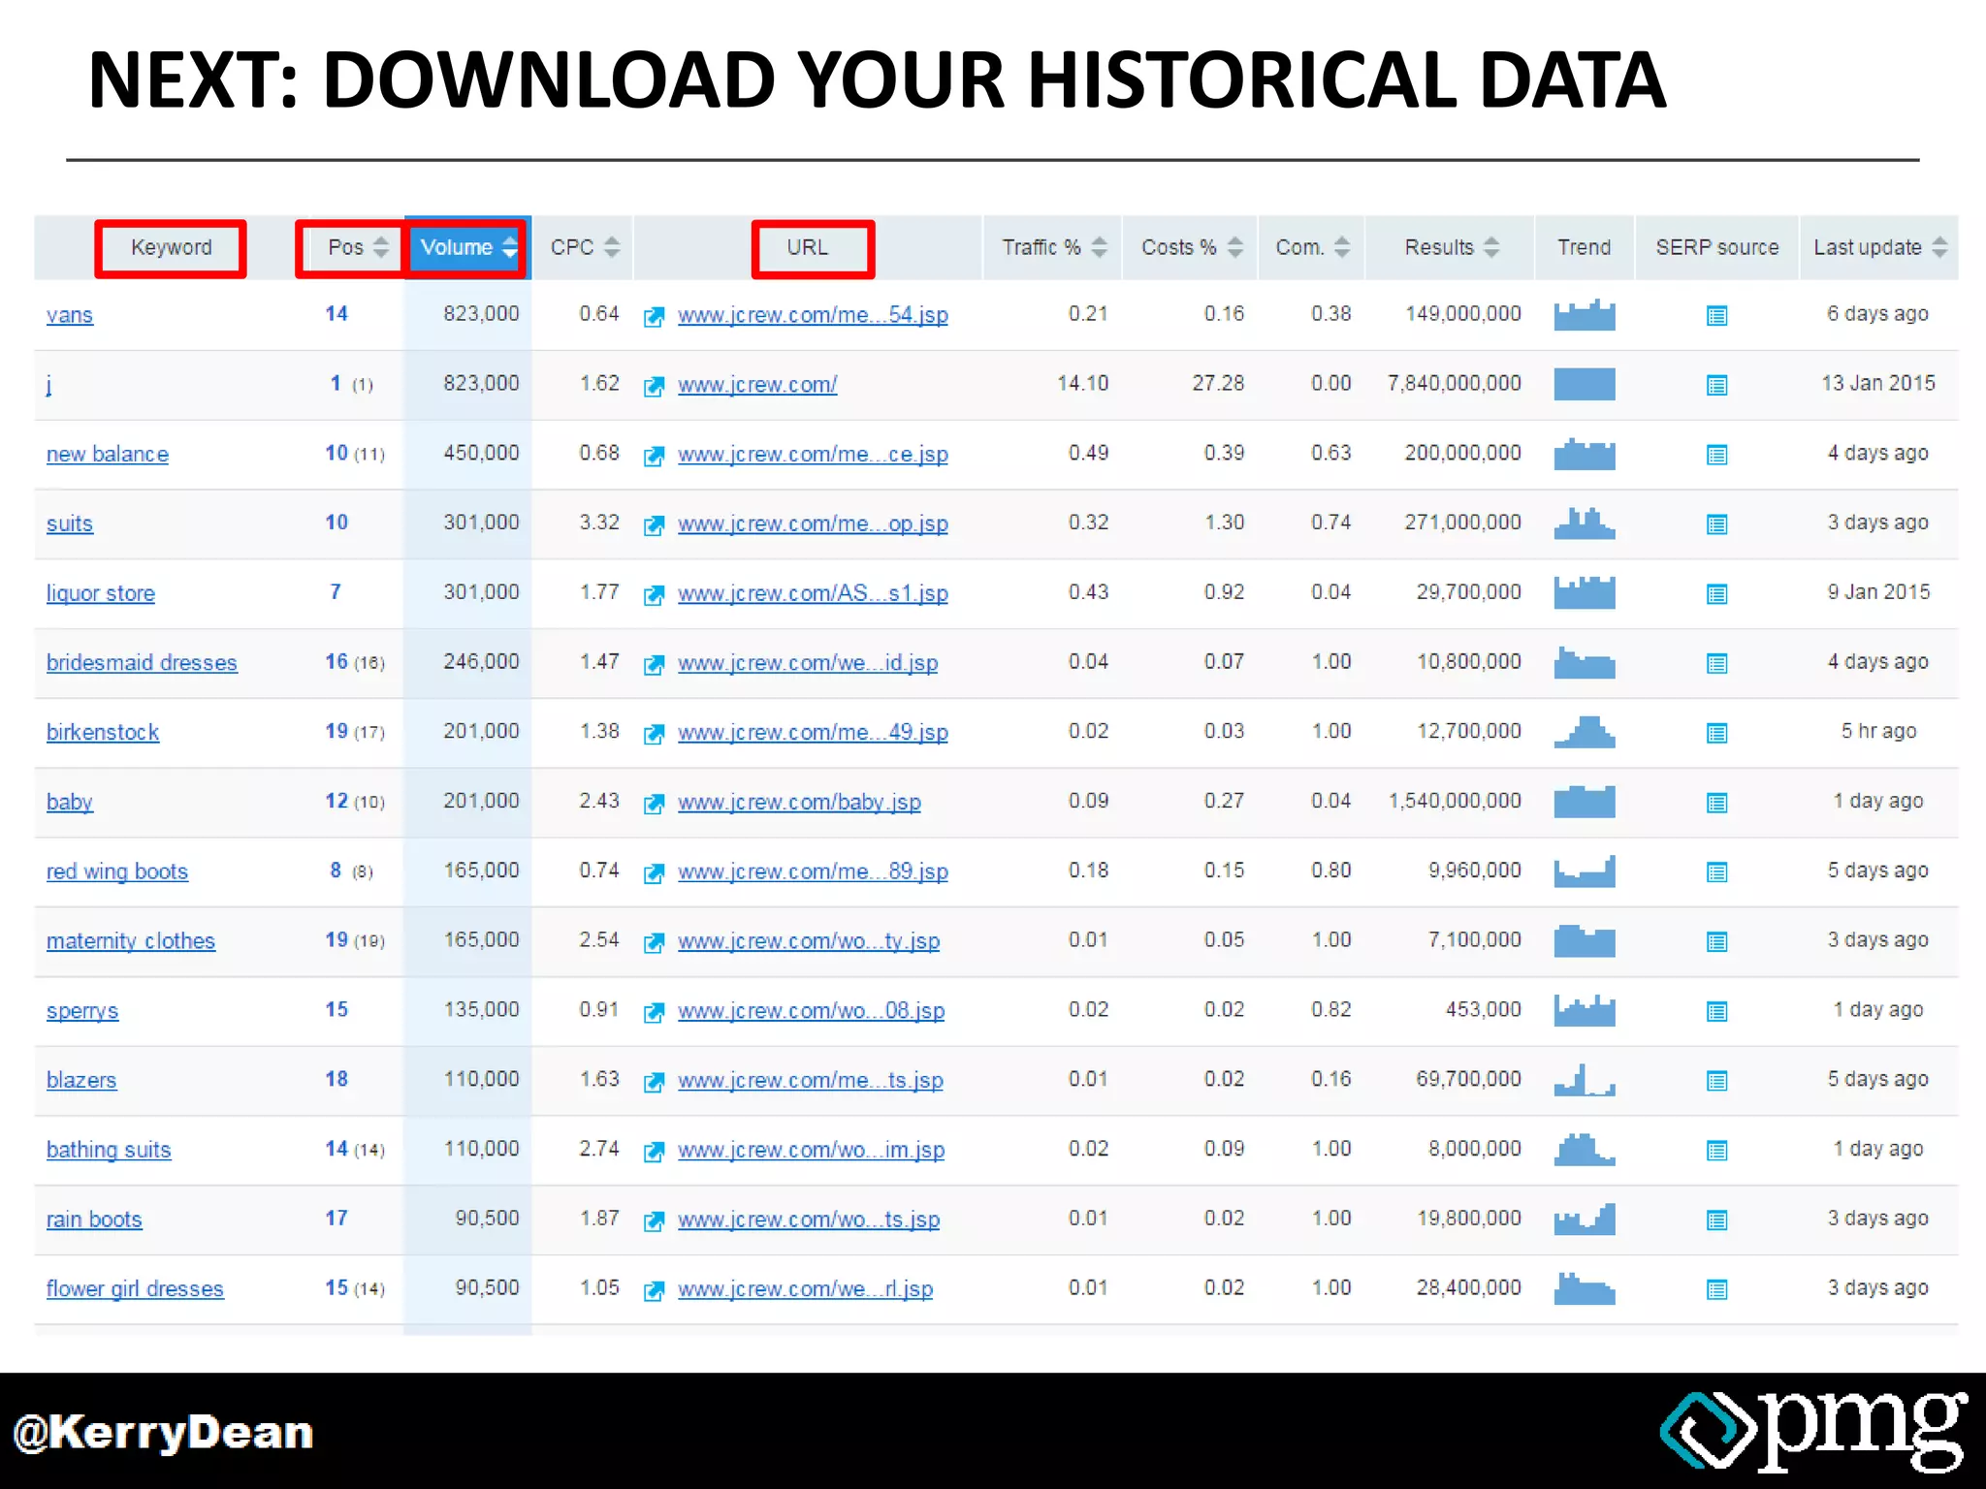Click the trend chart for rain boots
The height and width of the screenshot is (1489, 1986).
(1585, 1220)
